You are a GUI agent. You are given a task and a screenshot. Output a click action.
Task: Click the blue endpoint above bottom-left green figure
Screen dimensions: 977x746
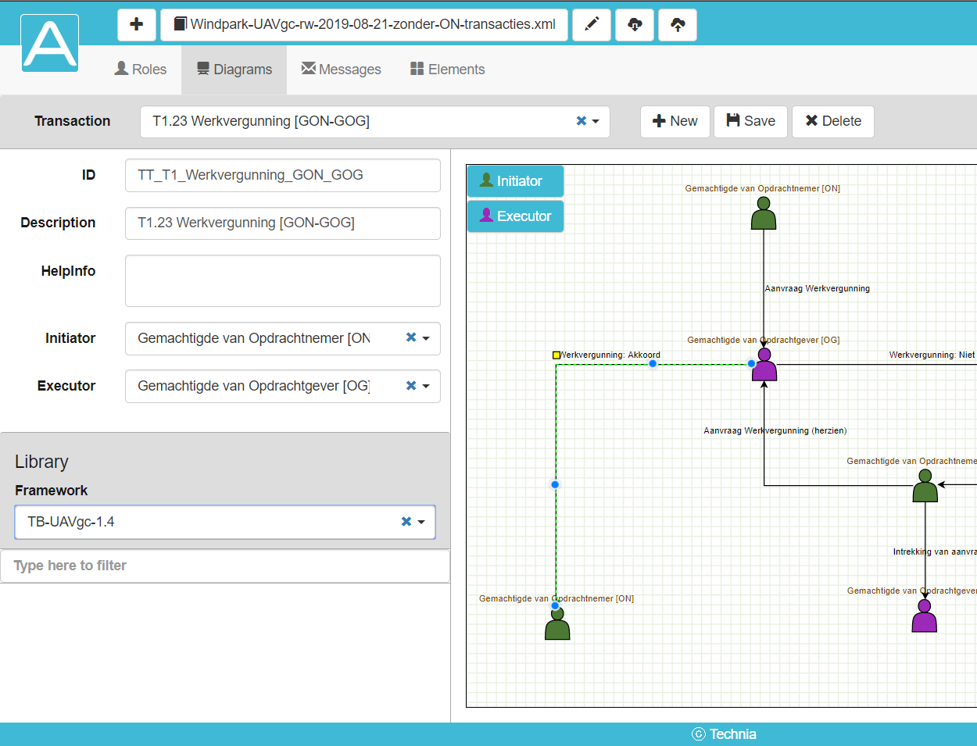click(x=555, y=605)
